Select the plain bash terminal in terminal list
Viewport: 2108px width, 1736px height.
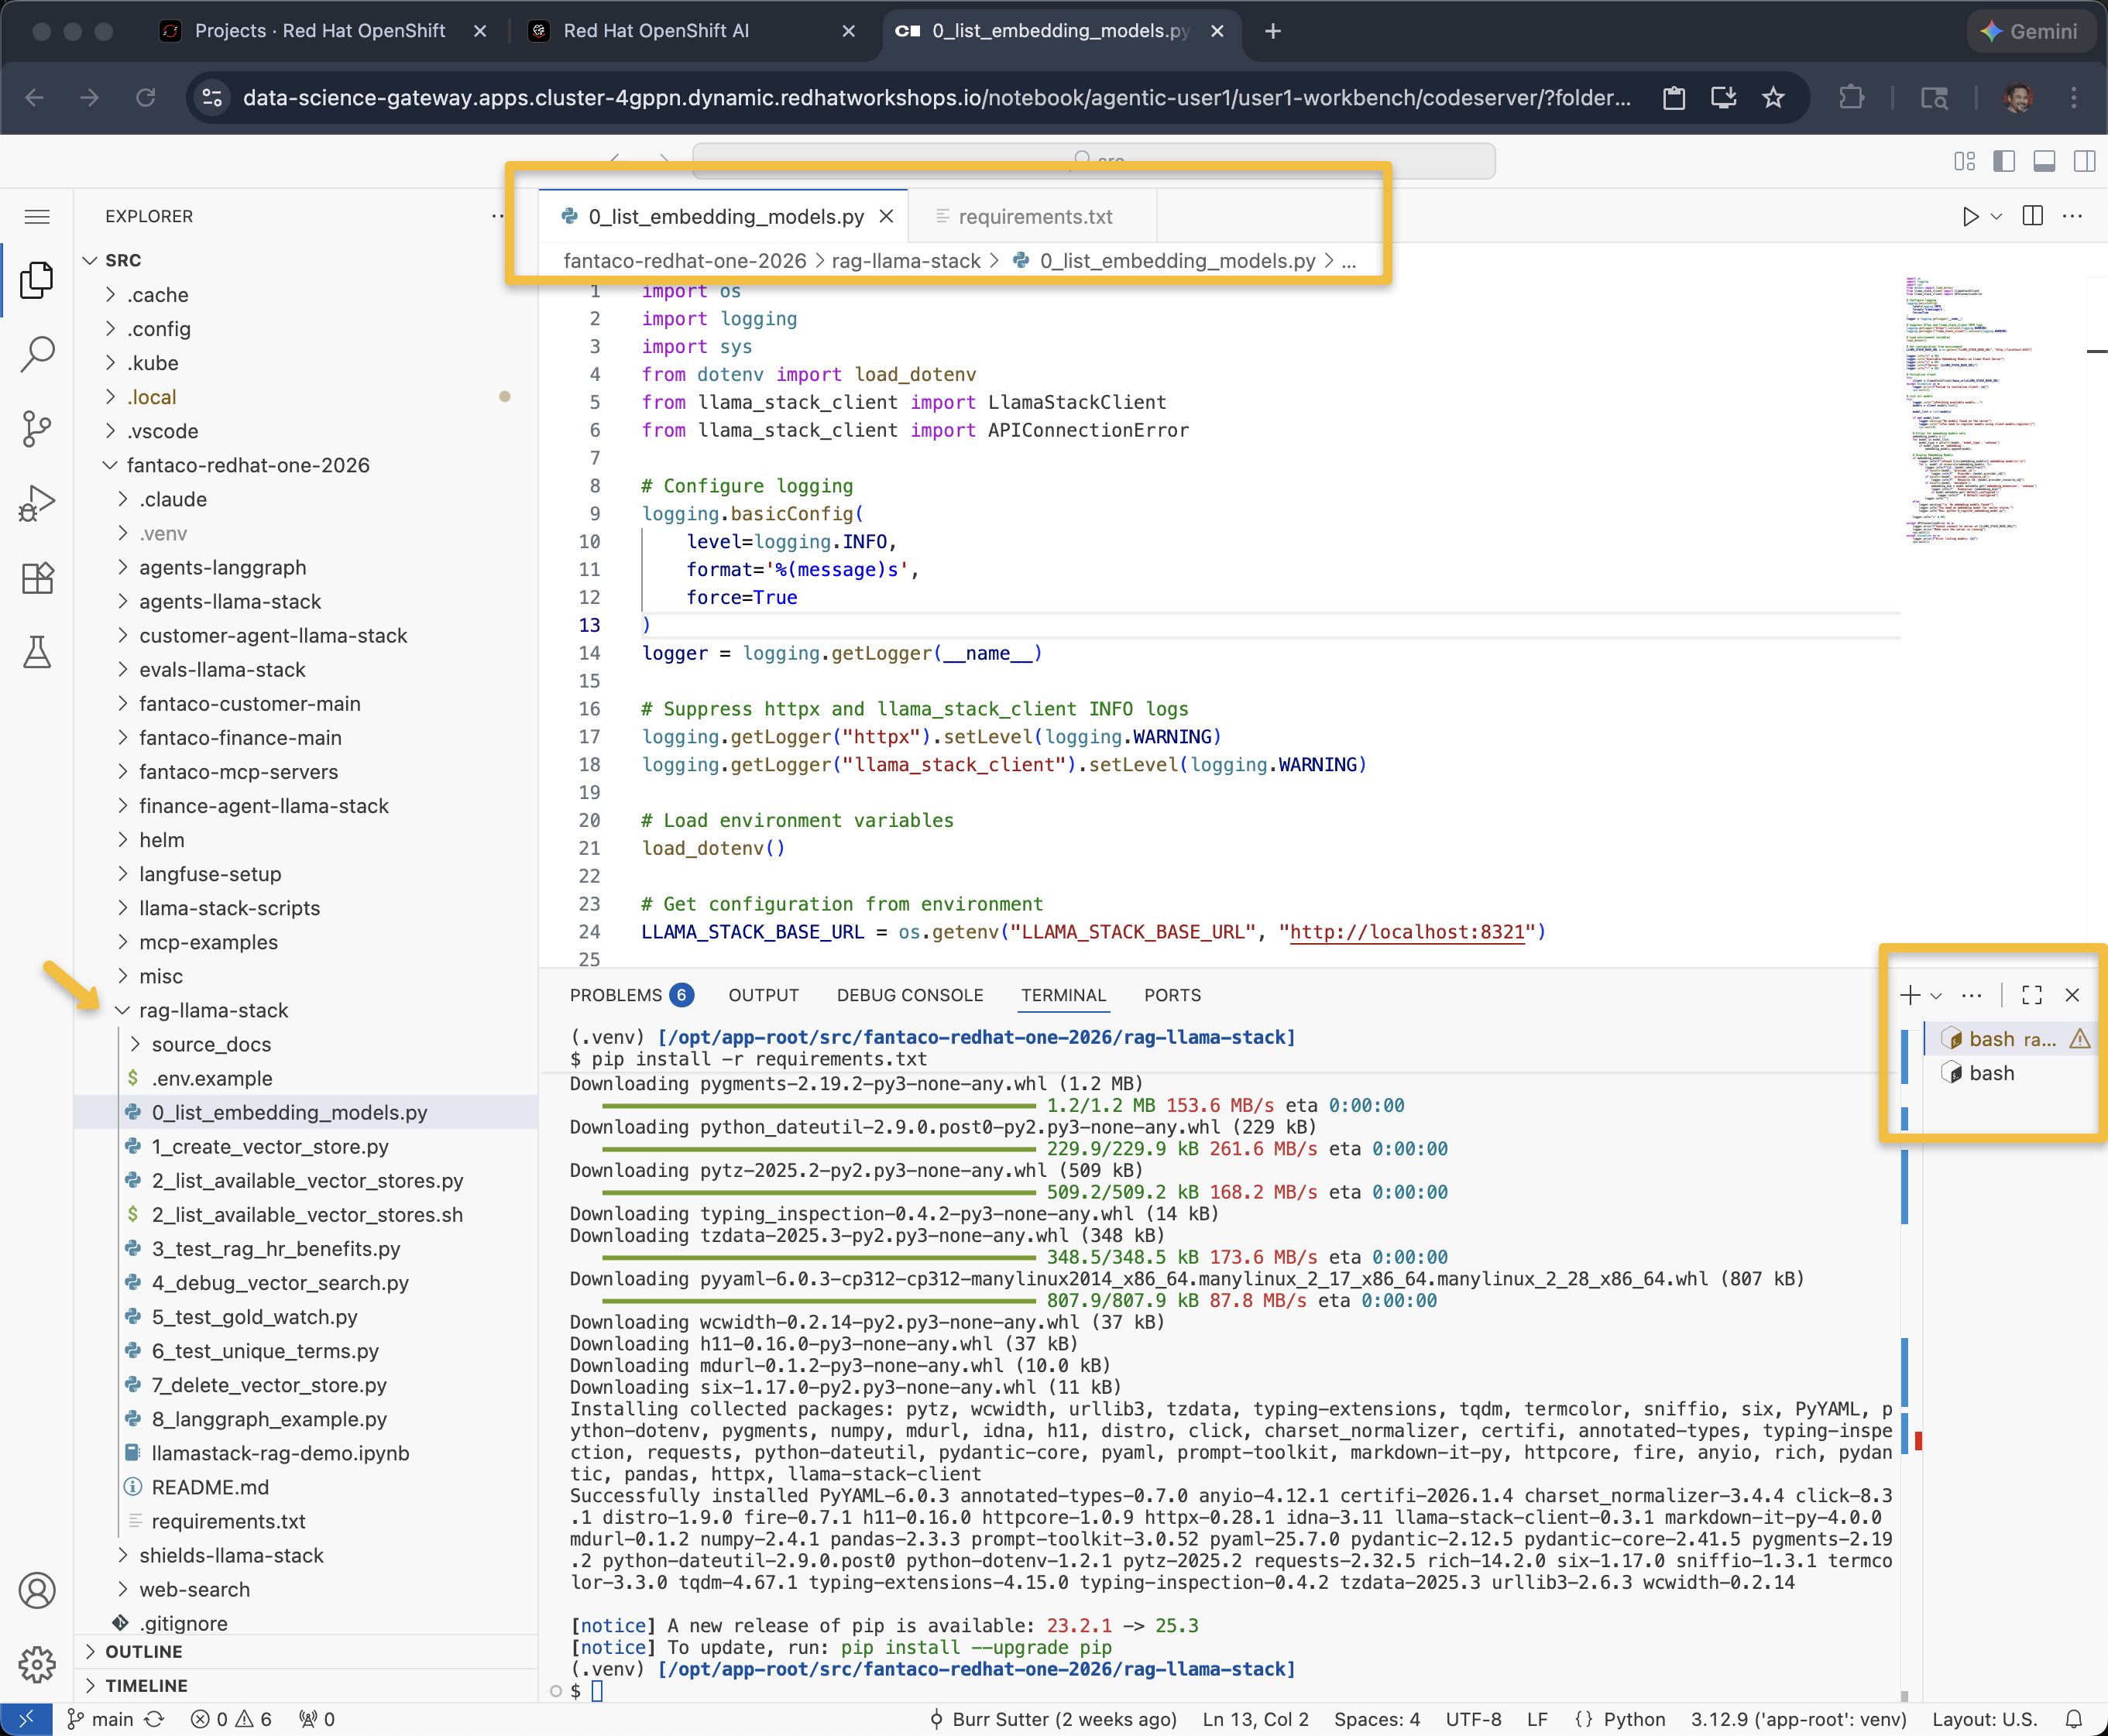tap(1990, 1073)
